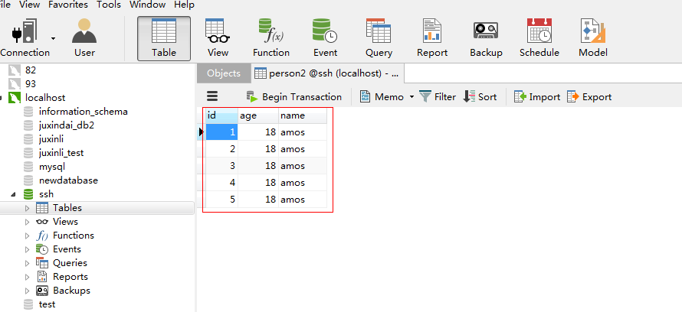
Task: Switch to the Objects tab
Action: (x=224, y=73)
